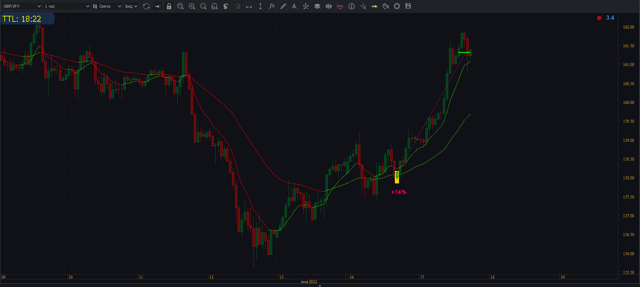Screen dimensions: 640x287
Task: Click the 158.00 price scale label
Action: point(629,178)
